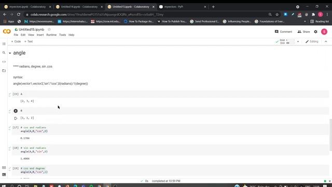Screen dimensions: 332x187
Task: Bookmark this page with the star icon
Action: (277, 15)
